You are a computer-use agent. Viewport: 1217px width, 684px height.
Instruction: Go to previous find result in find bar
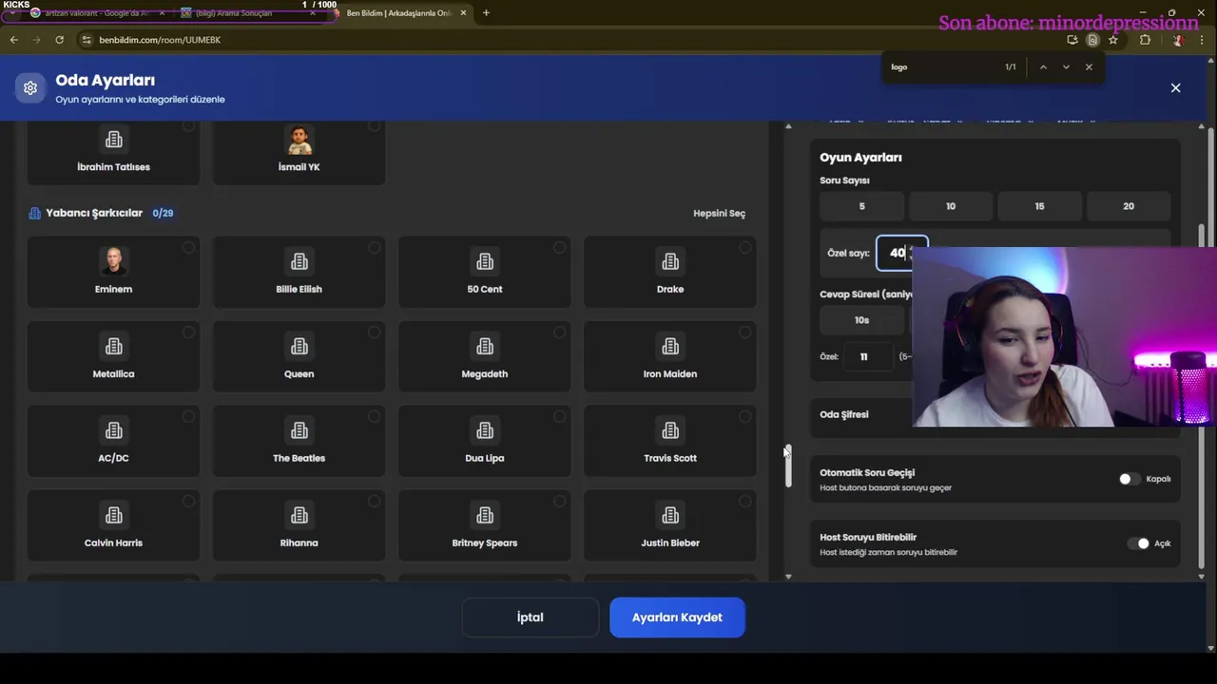[x=1043, y=67]
